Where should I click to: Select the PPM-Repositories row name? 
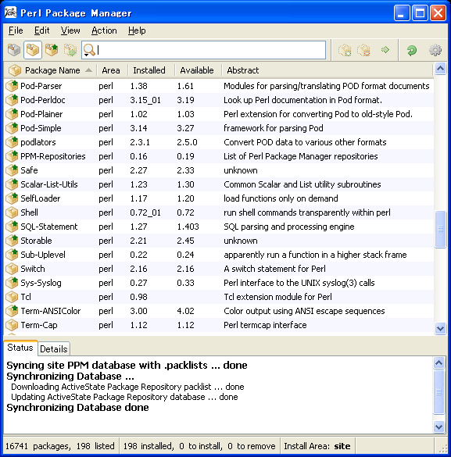coord(53,156)
